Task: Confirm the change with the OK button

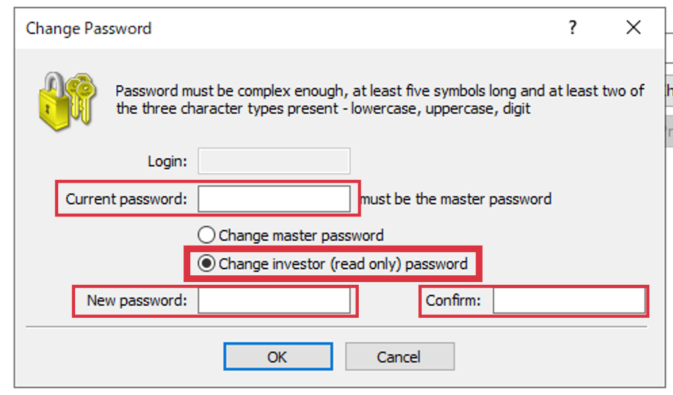Action: coord(278,356)
